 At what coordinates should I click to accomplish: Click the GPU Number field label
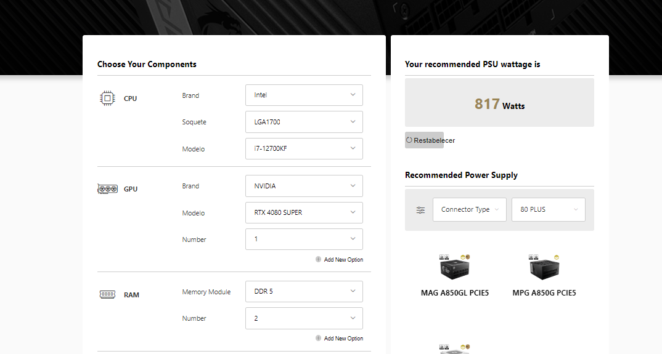tap(194, 239)
